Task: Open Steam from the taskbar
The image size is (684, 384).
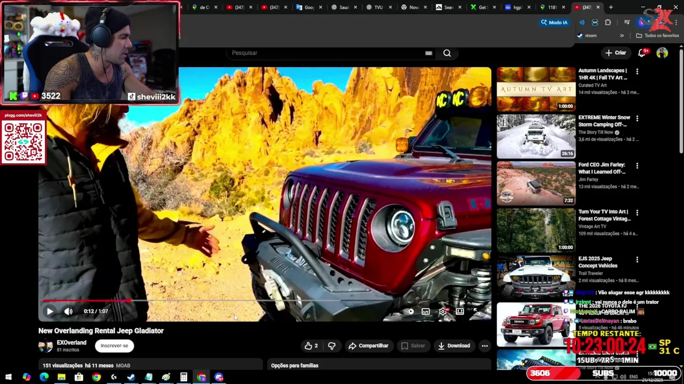Action: [131, 377]
